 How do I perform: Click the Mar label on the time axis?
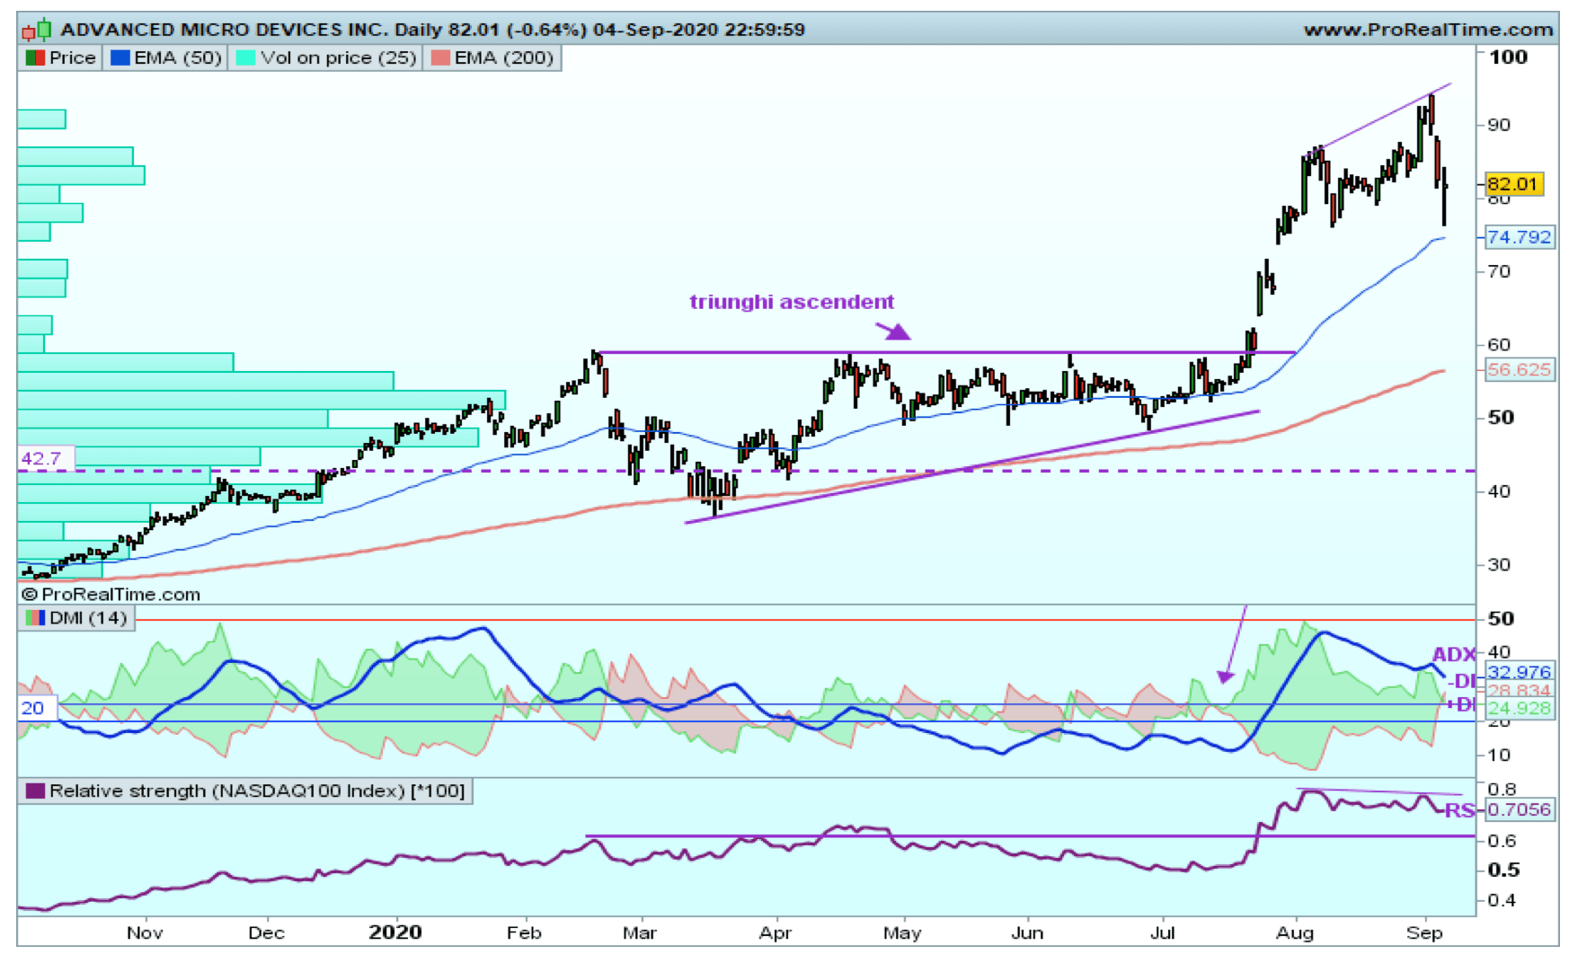tap(639, 932)
